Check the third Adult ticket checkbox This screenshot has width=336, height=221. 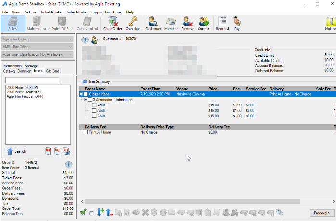pyautogui.click(x=94, y=116)
